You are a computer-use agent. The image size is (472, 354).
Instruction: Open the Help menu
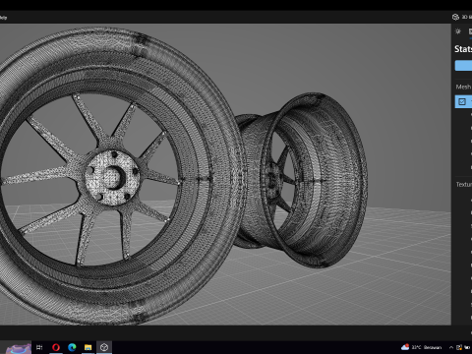click(x=3, y=18)
